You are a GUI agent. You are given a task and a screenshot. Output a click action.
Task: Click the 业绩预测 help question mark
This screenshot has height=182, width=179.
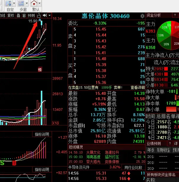(x=170, y=143)
